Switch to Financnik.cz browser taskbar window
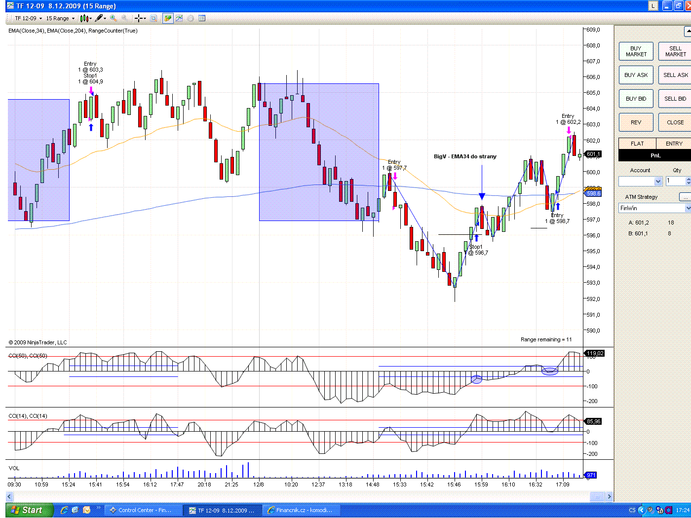Image resolution: width=691 pixels, height=518 pixels. pyautogui.click(x=301, y=510)
